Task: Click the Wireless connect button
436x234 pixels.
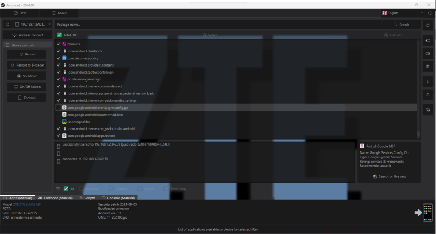Action: pyautogui.click(x=28, y=35)
